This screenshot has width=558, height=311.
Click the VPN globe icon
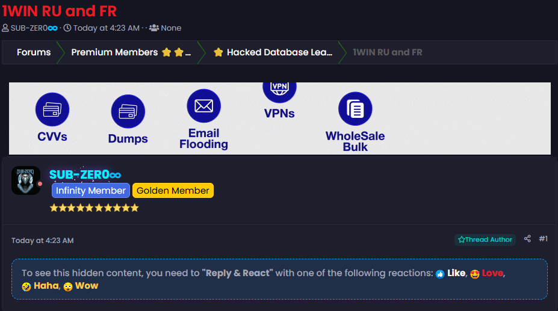click(279, 93)
